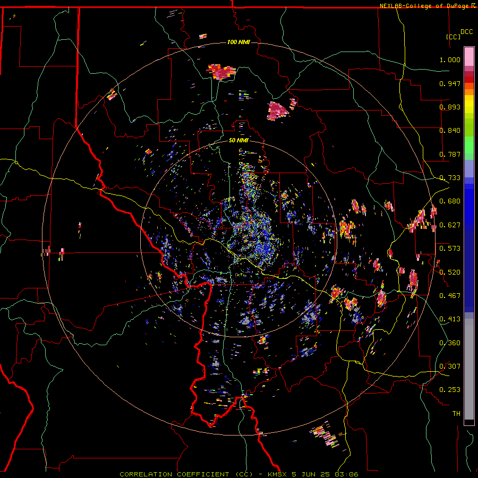Select the 50 NMI range ring label
Viewport: 478px width, 478px height.
tap(238, 140)
